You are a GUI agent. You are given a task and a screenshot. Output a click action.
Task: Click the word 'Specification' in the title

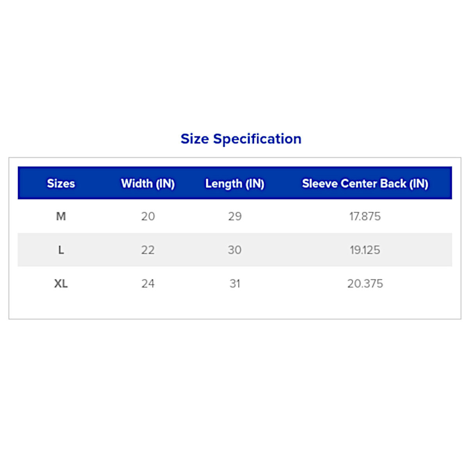[257, 139]
